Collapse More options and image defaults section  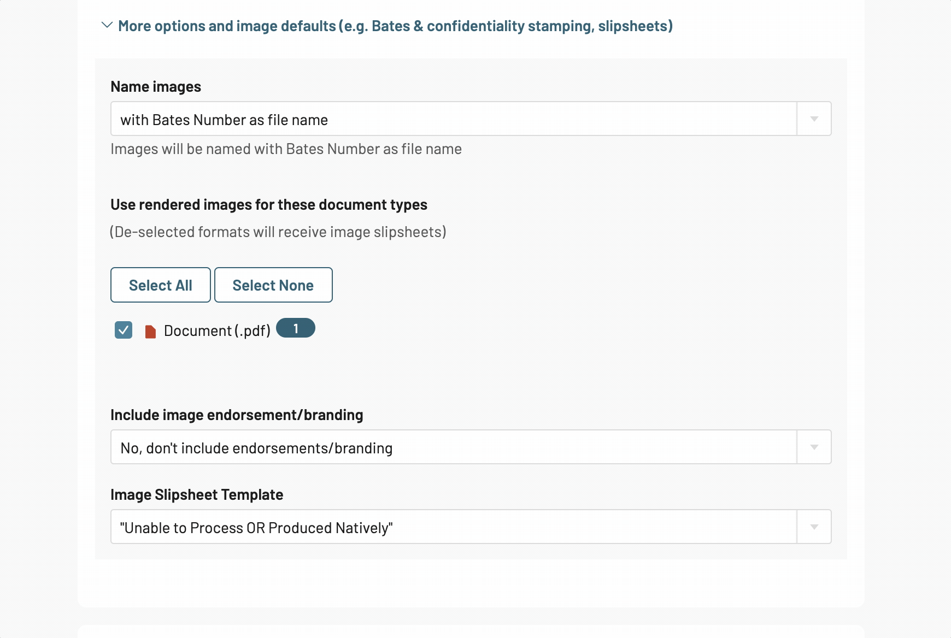[x=395, y=26]
